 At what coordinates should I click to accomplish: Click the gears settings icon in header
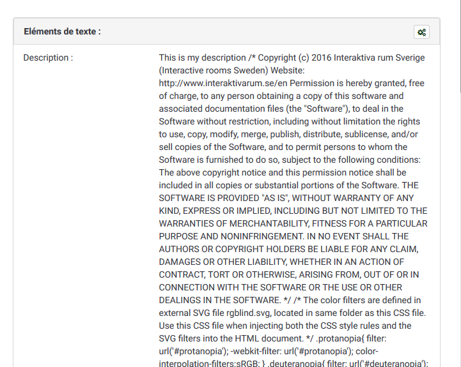coord(421,32)
